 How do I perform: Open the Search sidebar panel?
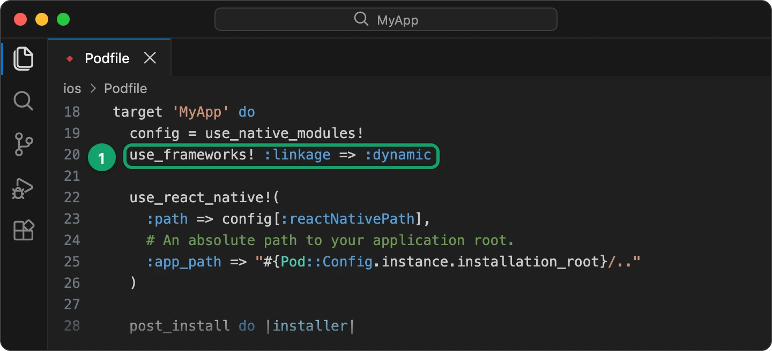point(23,101)
